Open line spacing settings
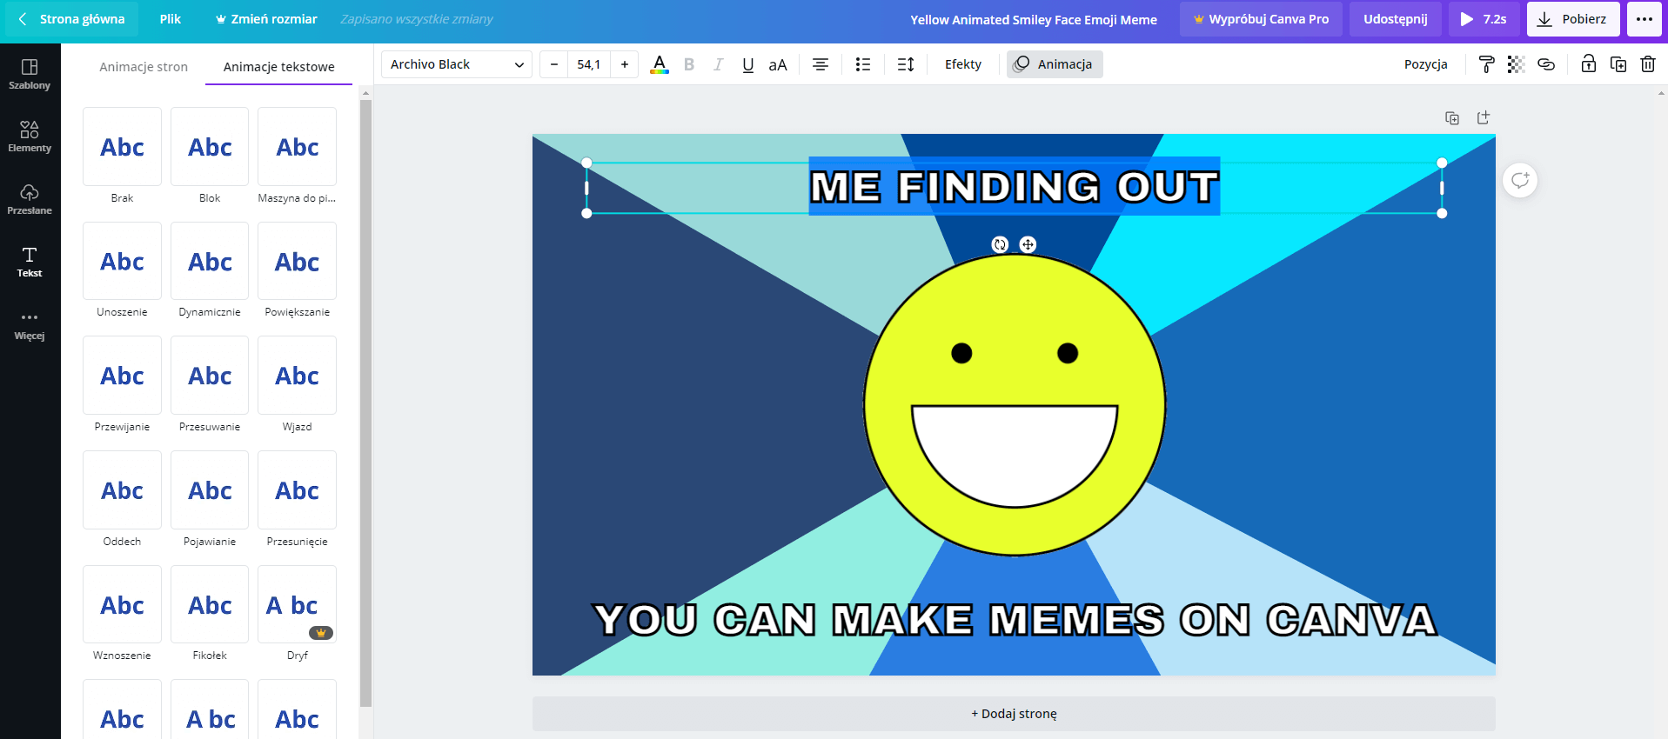Screen dimensions: 1668x739 pyautogui.click(x=906, y=64)
